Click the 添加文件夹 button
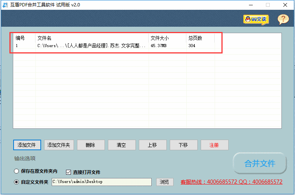 coord(59,145)
